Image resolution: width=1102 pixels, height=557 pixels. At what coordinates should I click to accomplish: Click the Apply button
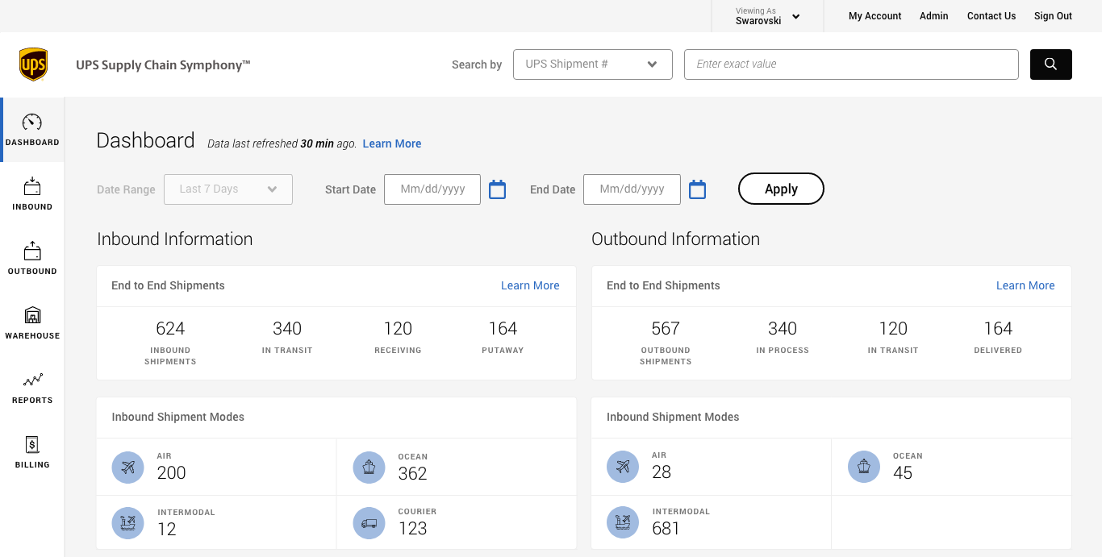point(781,189)
